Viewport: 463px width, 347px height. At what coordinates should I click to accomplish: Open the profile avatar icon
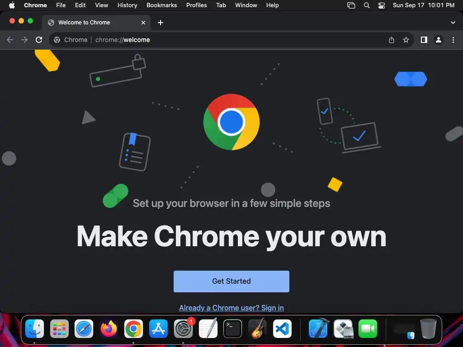pos(439,40)
